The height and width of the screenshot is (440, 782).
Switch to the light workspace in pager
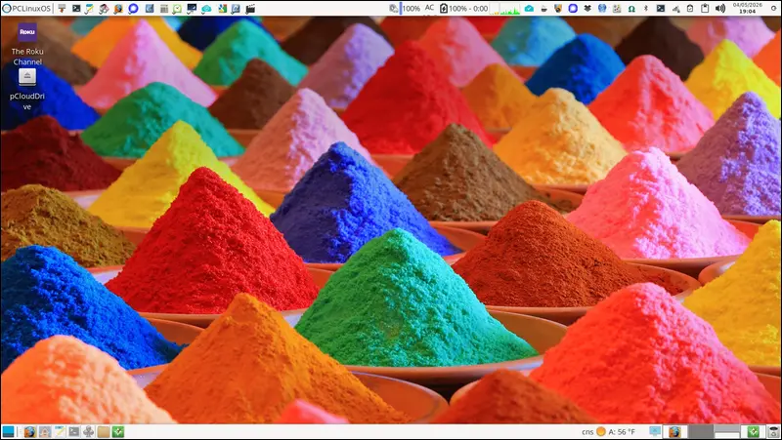tap(726, 431)
